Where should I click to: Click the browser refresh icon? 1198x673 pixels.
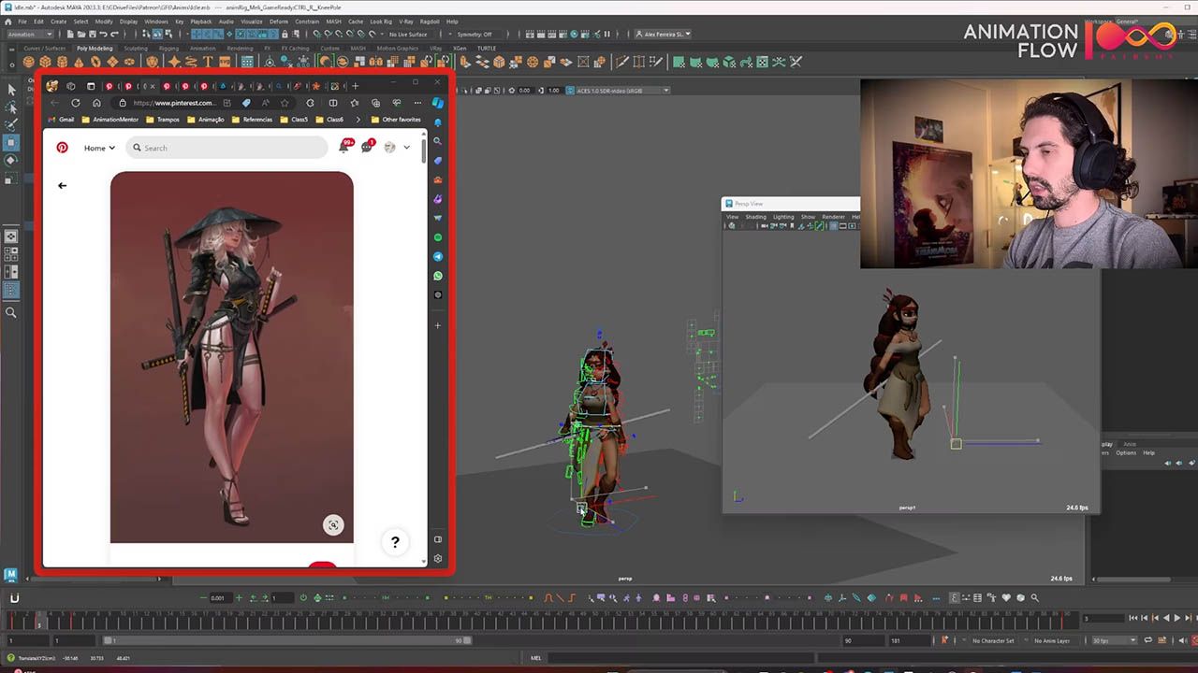tap(76, 103)
